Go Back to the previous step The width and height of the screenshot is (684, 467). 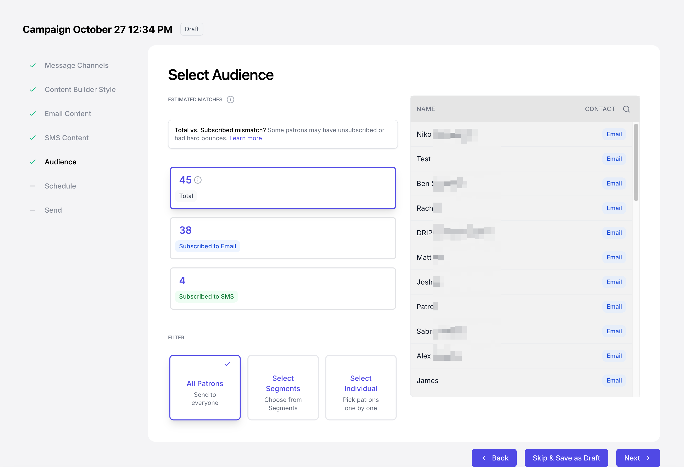pos(494,457)
